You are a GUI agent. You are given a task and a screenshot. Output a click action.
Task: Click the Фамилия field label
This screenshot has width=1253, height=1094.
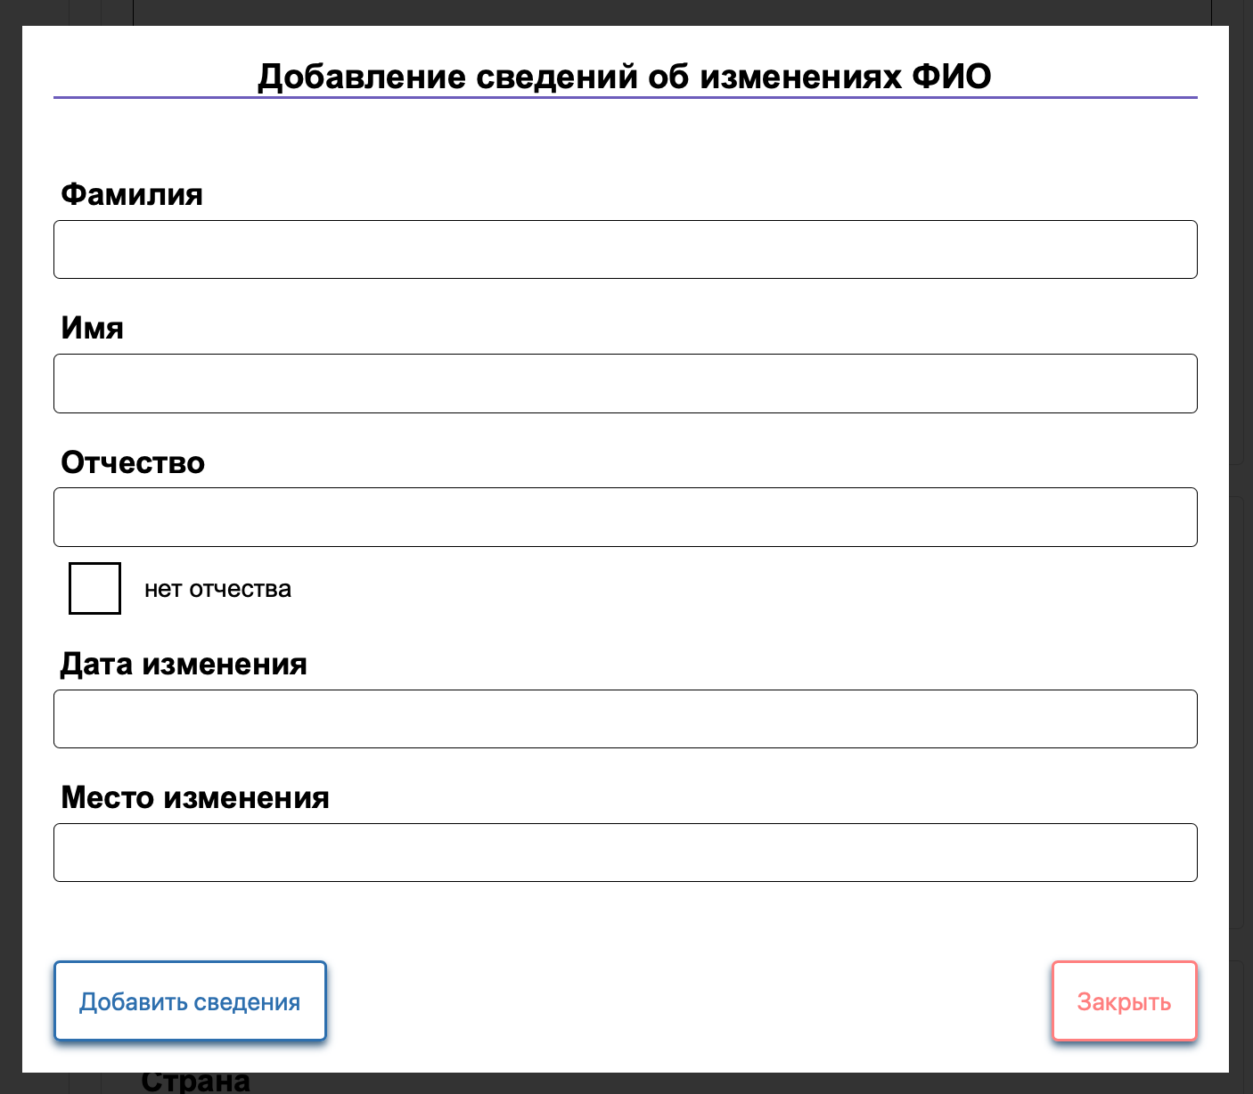(130, 194)
